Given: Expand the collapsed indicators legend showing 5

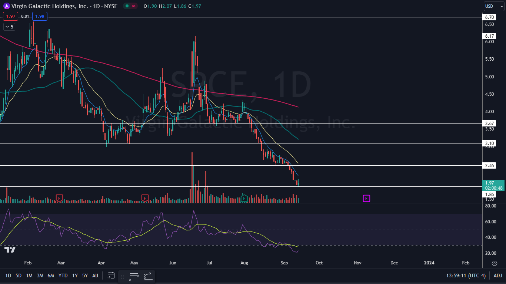Looking at the screenshot, I should (x=9, y=27).
